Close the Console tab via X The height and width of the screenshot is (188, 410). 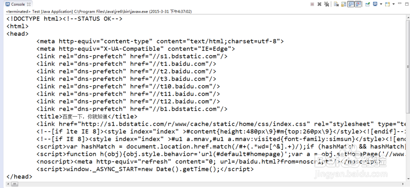coord(29,4)
